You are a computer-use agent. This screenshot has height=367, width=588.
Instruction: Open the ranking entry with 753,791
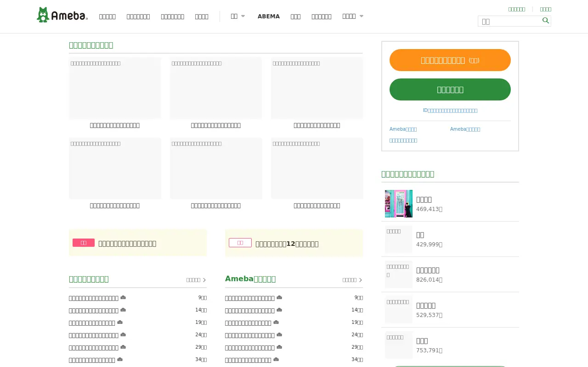click(x=450, y=345)
